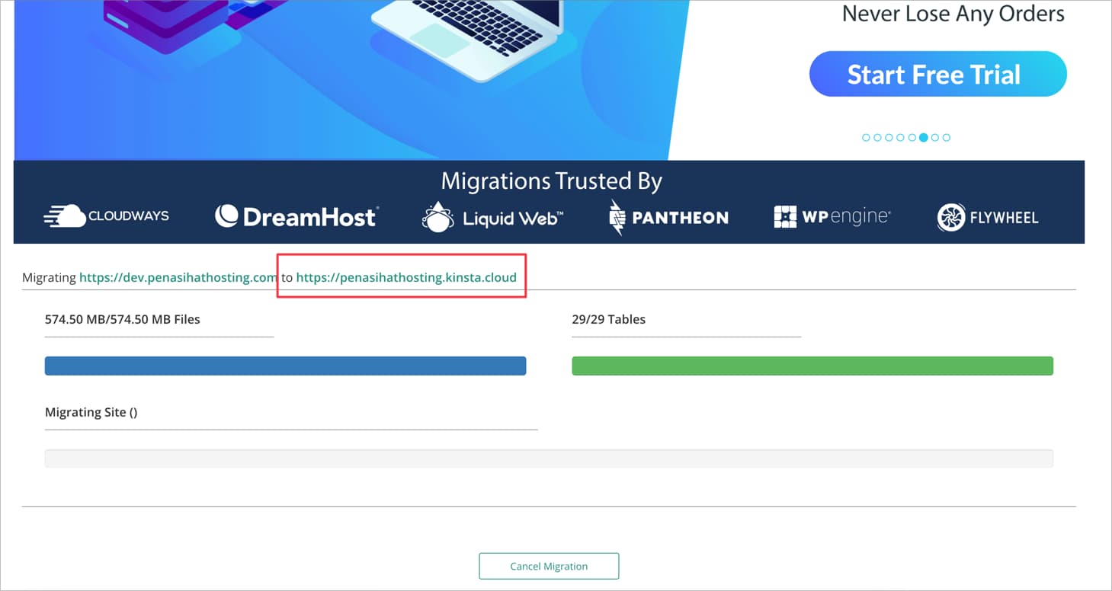Click the WP Engine logo

[832, 216]
